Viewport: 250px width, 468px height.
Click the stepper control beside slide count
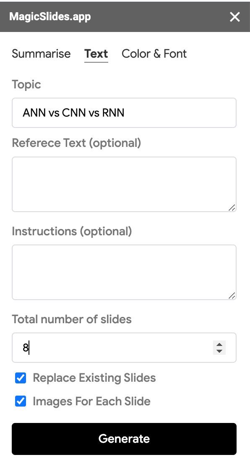coord(219,348)
